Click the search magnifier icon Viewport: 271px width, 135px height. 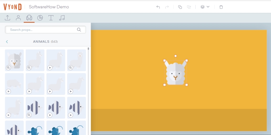tap(79, 30)
